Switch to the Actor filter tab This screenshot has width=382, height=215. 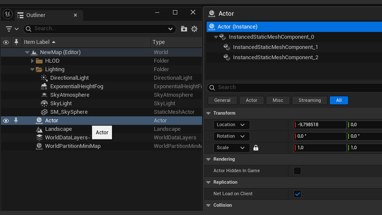click(252, 100)
